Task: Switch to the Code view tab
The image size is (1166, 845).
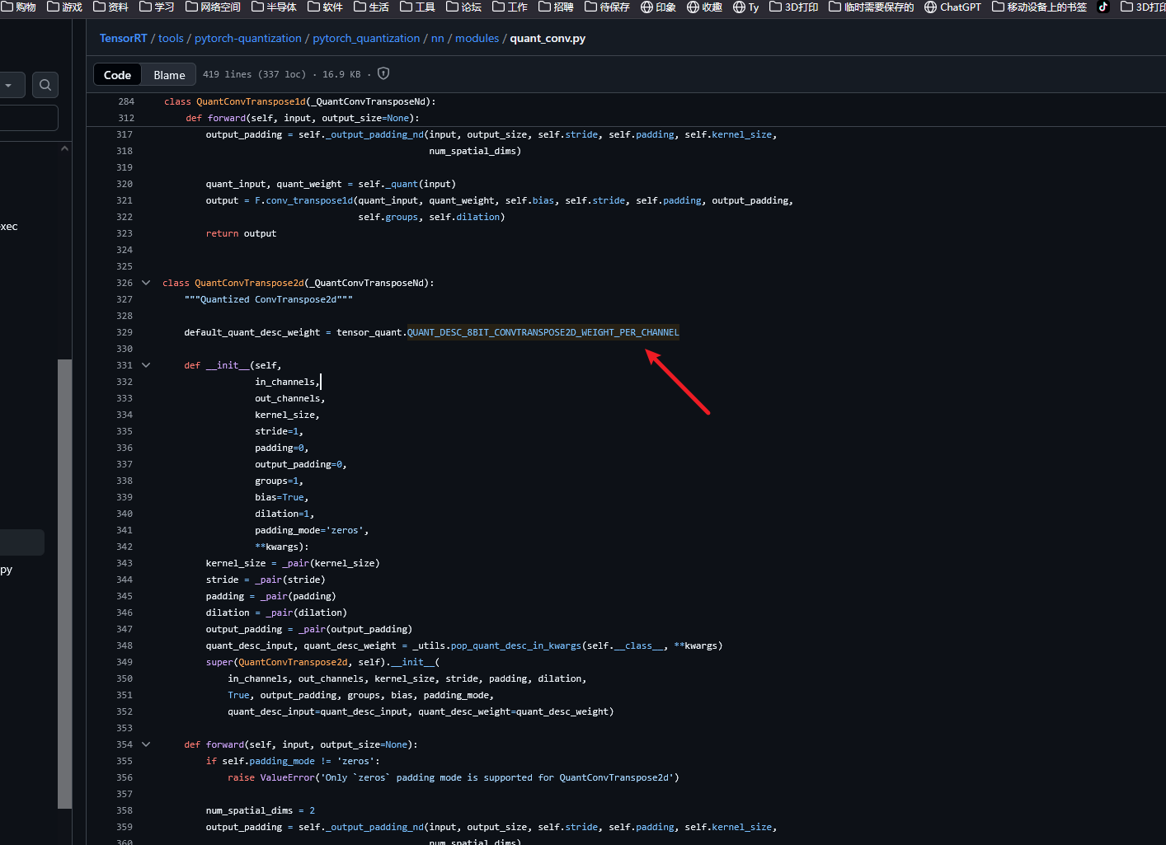Action: pyautogui.click(x=117, y=75)
